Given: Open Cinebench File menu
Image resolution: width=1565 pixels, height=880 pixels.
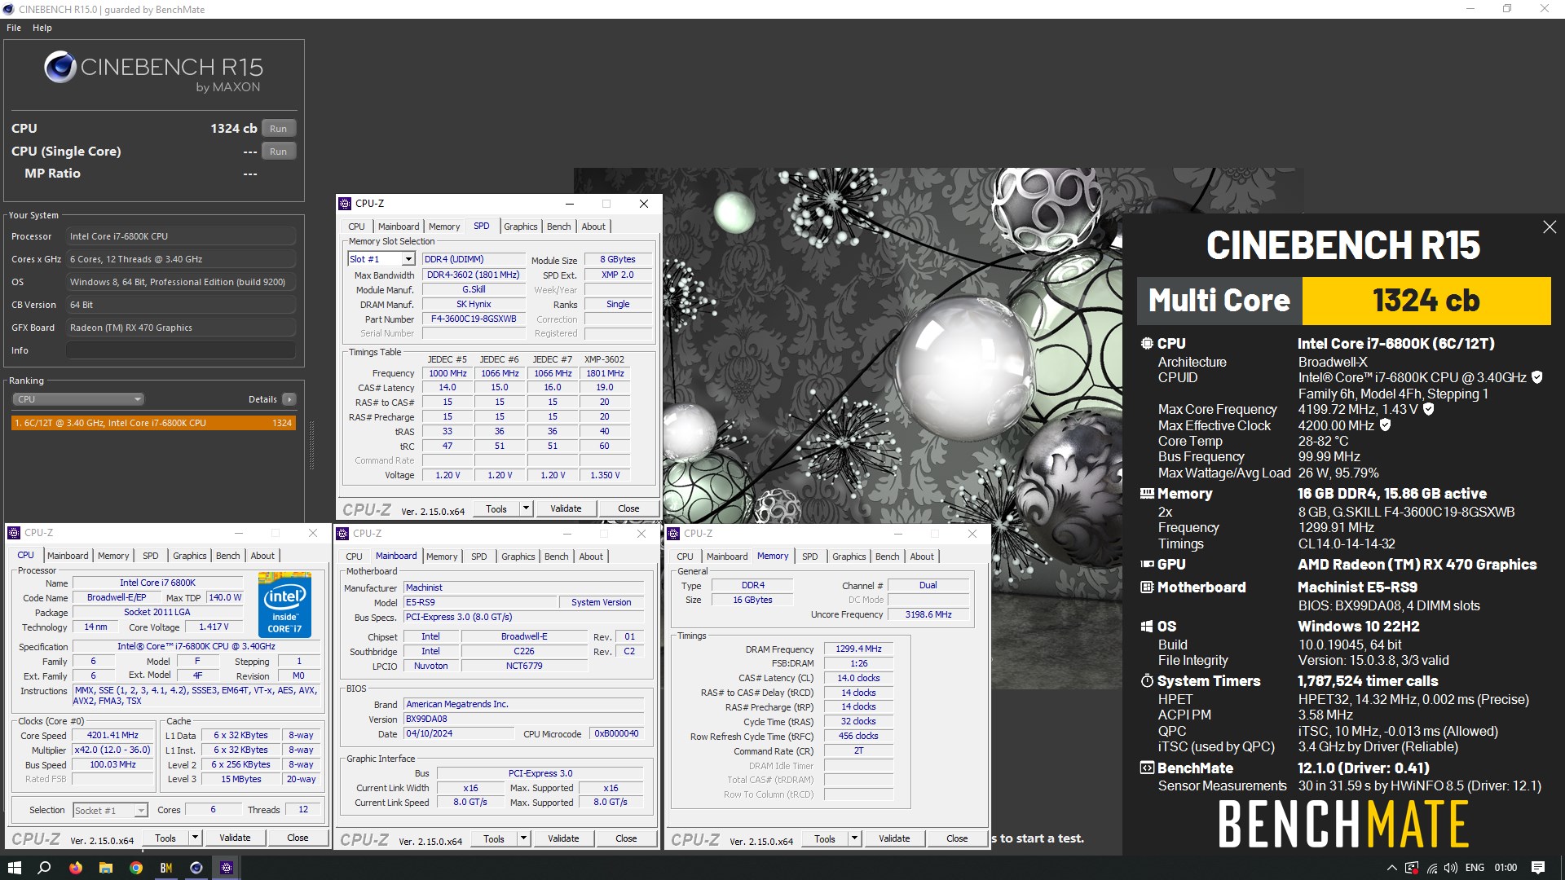Looking at the screenshot, I should [x=14, y=28].
